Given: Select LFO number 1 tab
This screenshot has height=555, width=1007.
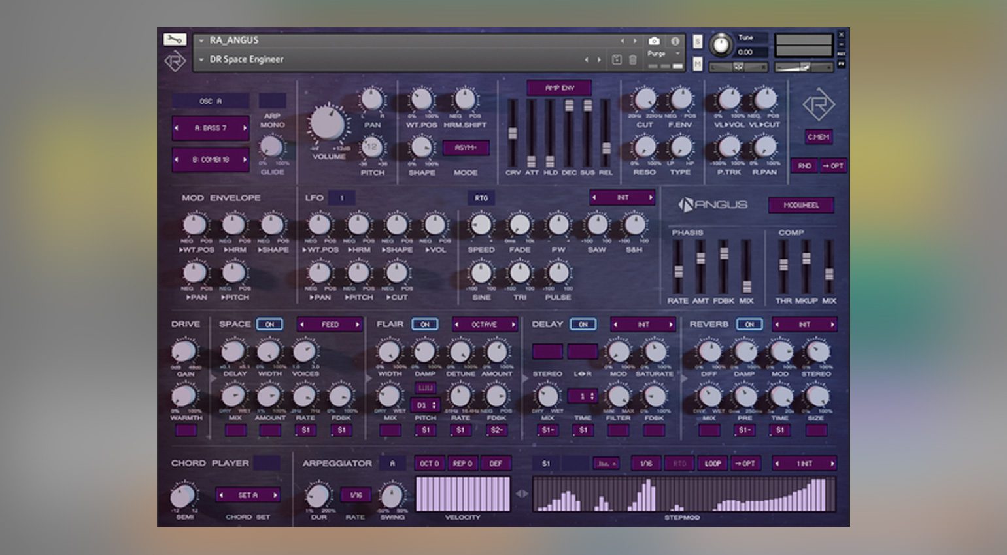Looking at the screenshot, I should pos(342,198).
